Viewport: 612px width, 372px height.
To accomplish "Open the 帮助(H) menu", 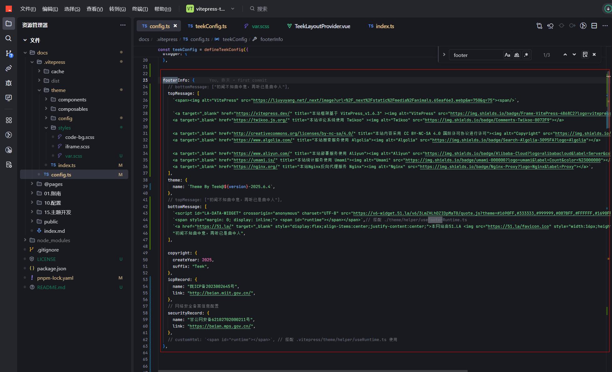I will coord(163,9).
